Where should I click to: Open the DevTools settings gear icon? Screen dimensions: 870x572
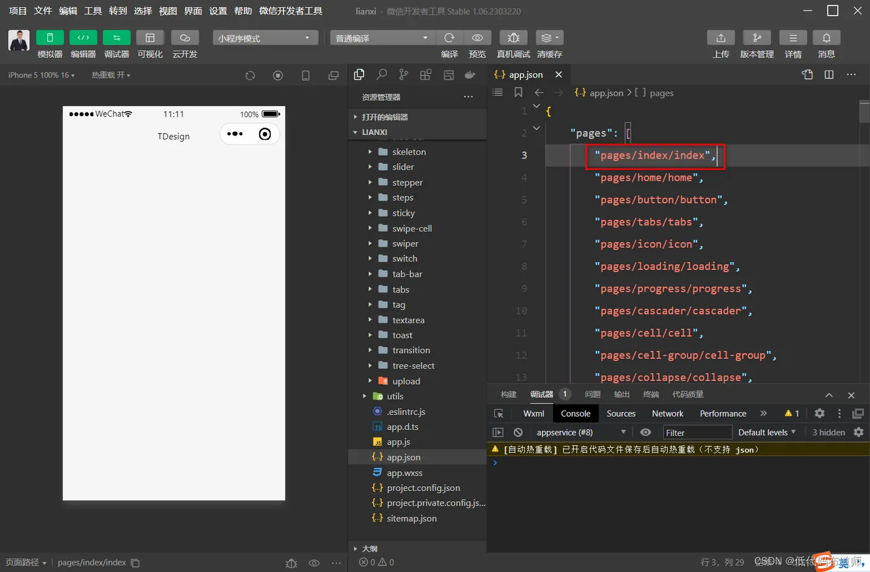(x=820, y=413)
